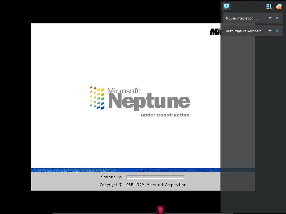Dismiss the Auto capture keyboard notification
Image resolution: width=286 pixels, height=214 pixels.
point(277,31)
